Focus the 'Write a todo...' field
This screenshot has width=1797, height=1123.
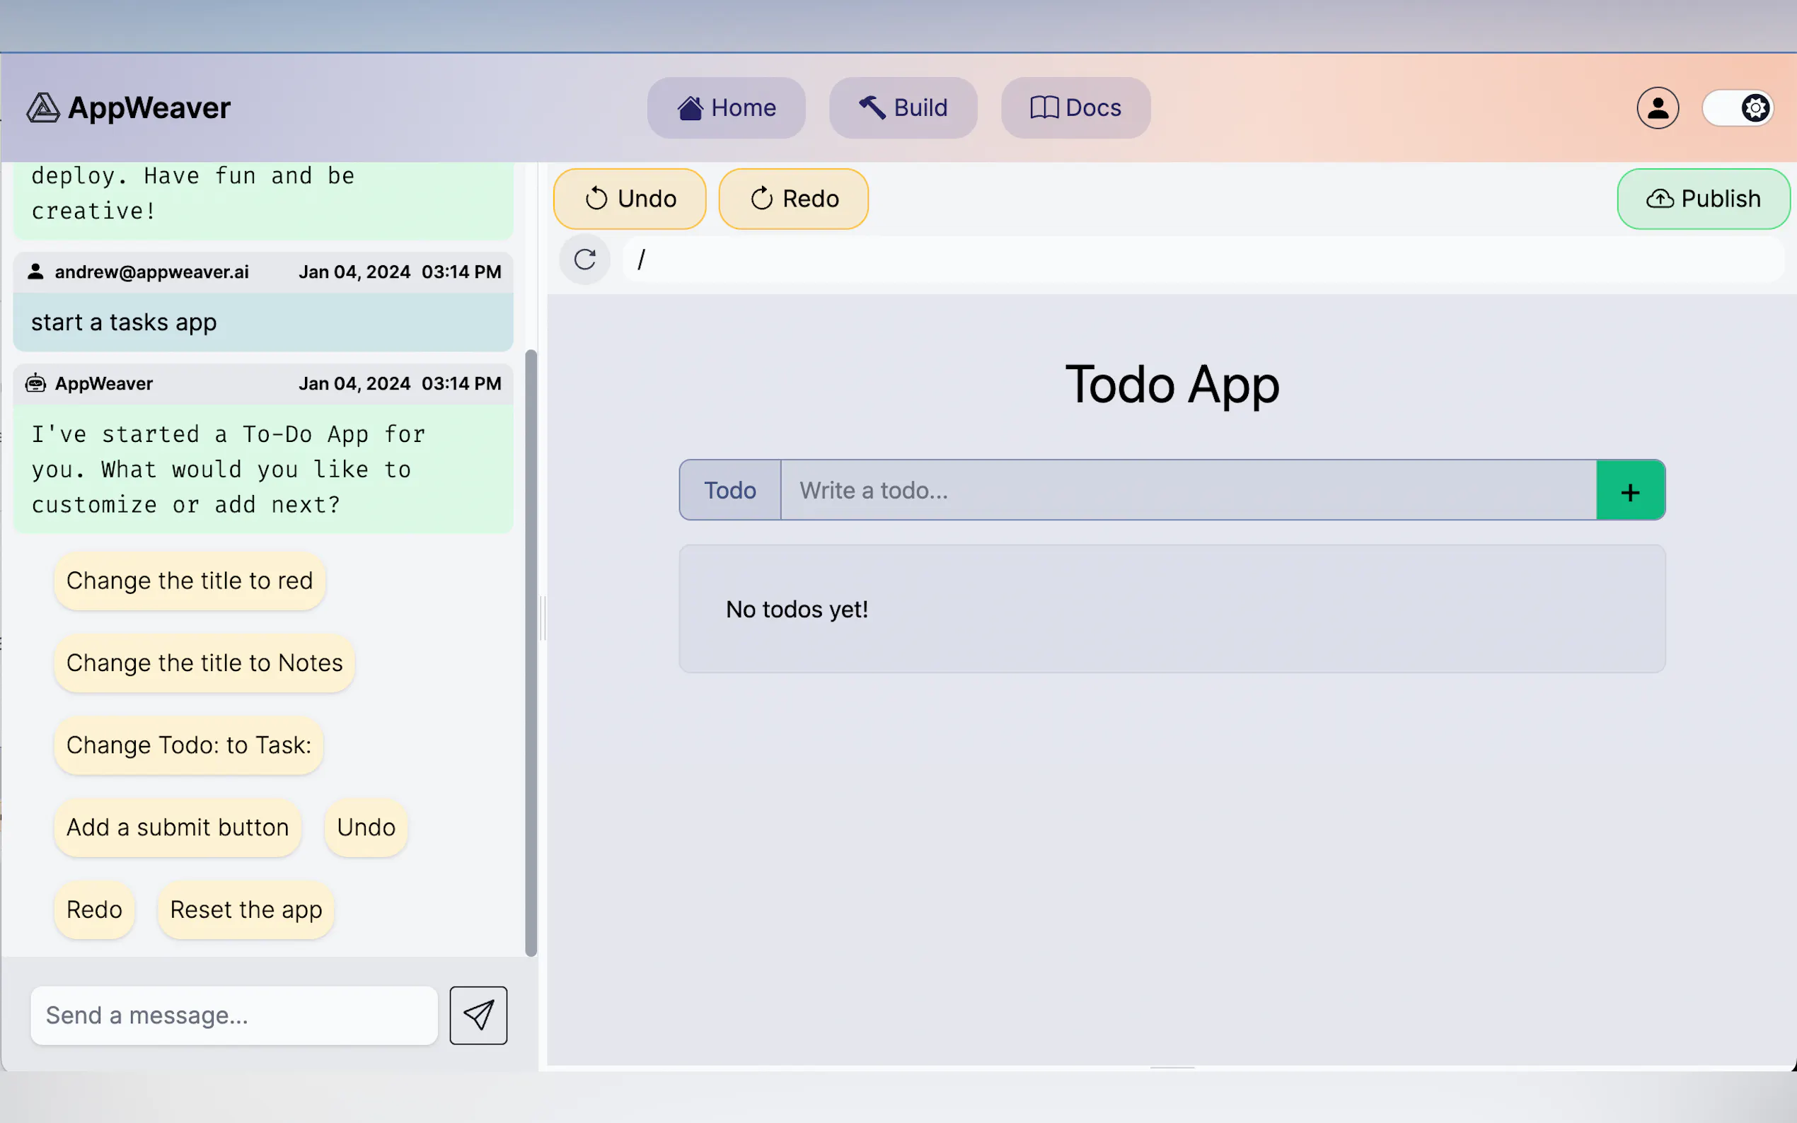(x=1187, y=490)
